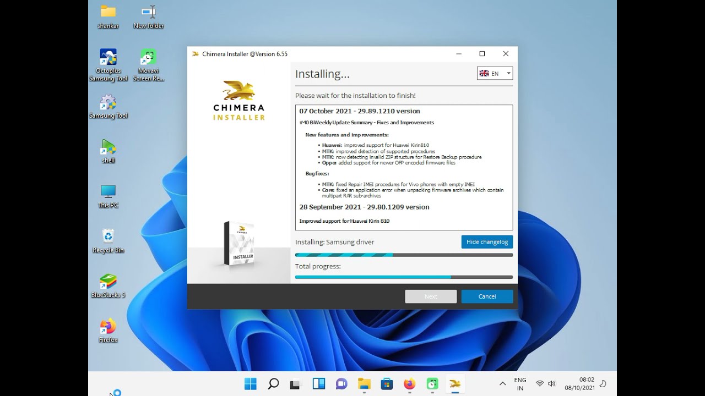
Task: Click 'Installing: Samsung driver' status text
Action: point(334,242)
